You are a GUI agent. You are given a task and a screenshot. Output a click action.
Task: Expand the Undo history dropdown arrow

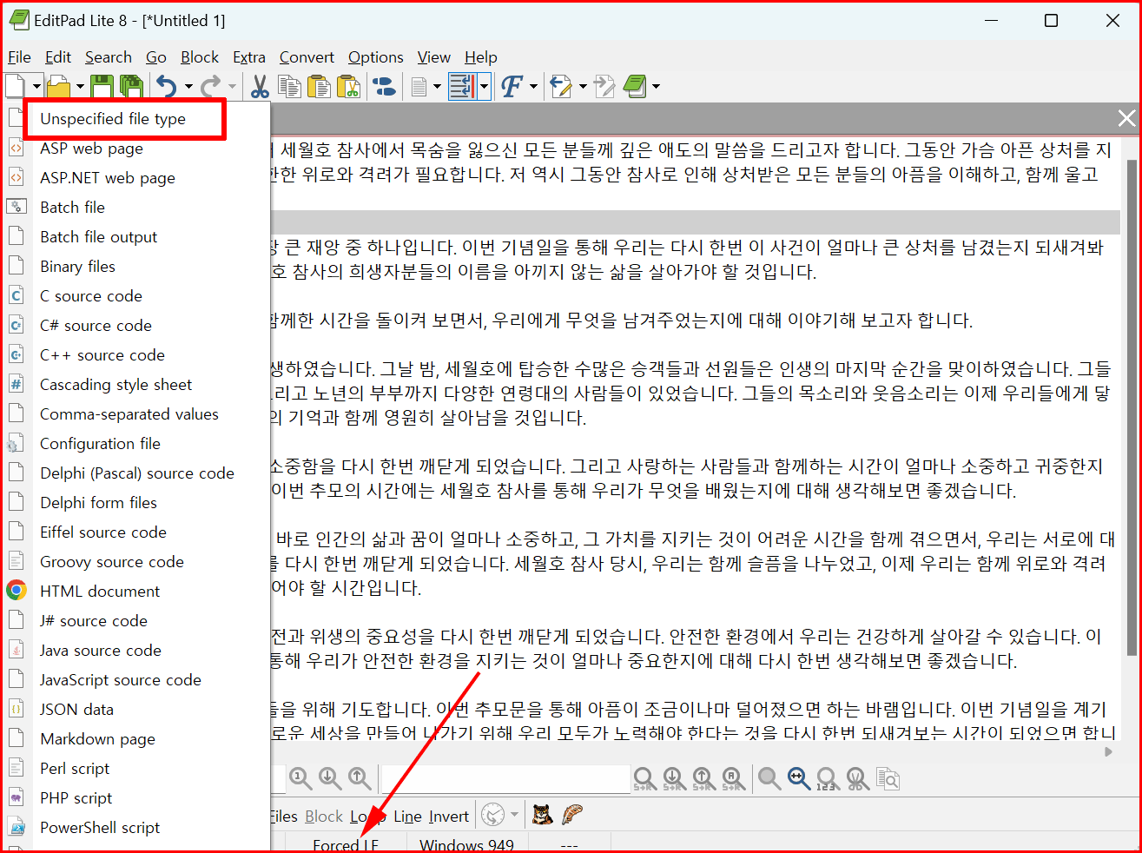[188, 86]
